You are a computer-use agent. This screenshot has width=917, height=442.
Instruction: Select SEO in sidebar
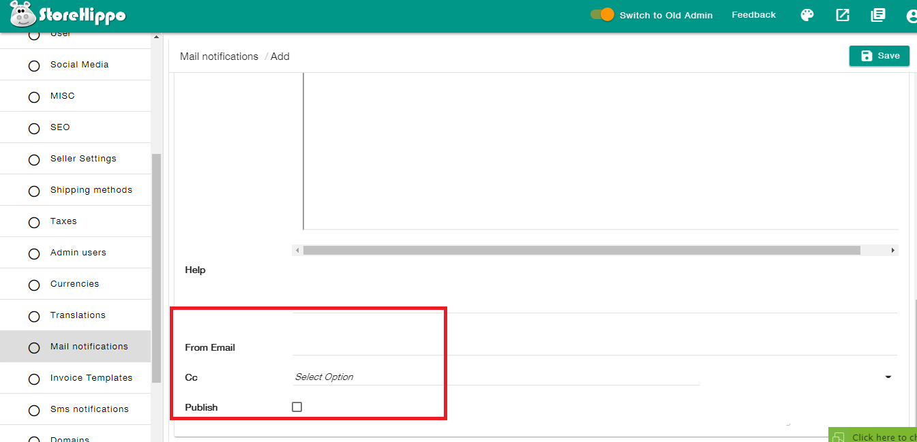pos(60,127)
